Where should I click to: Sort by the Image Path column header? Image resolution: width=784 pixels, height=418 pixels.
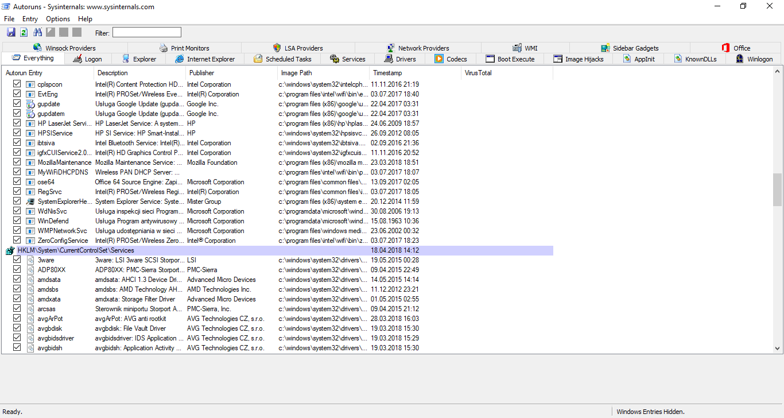(x=323, y=73)
